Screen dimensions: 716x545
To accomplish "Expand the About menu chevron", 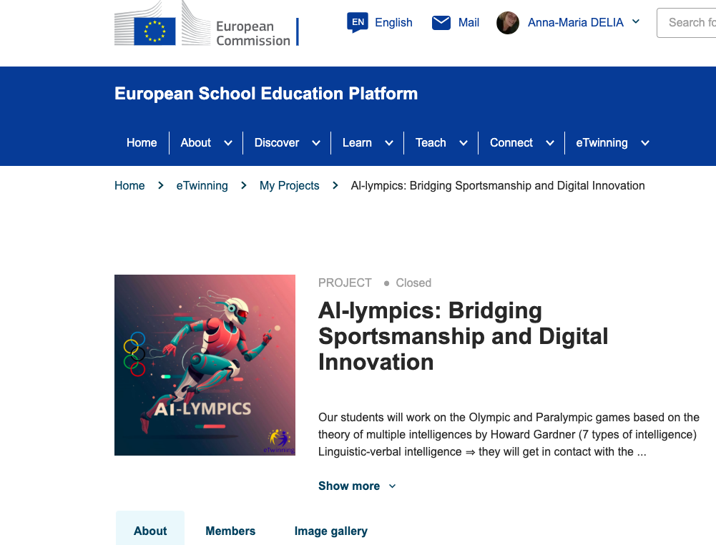I will [228, 143].
